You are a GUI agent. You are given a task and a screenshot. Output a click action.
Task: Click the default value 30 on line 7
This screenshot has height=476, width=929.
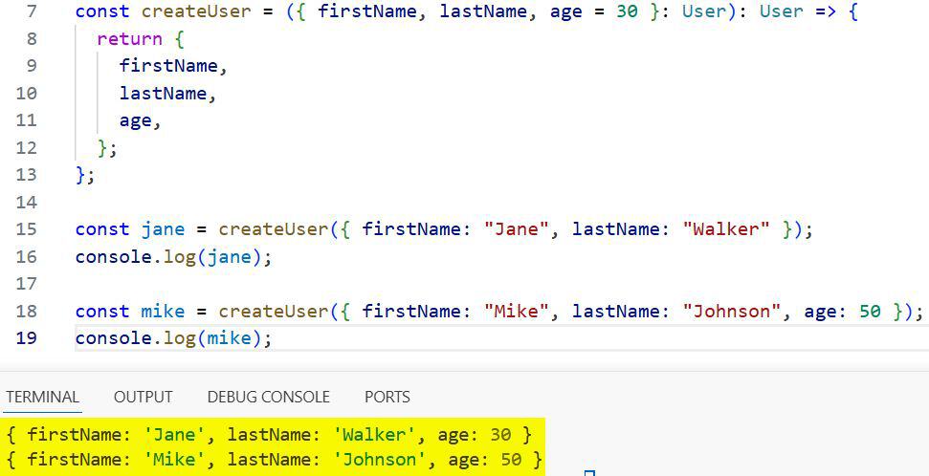(627, 11)
